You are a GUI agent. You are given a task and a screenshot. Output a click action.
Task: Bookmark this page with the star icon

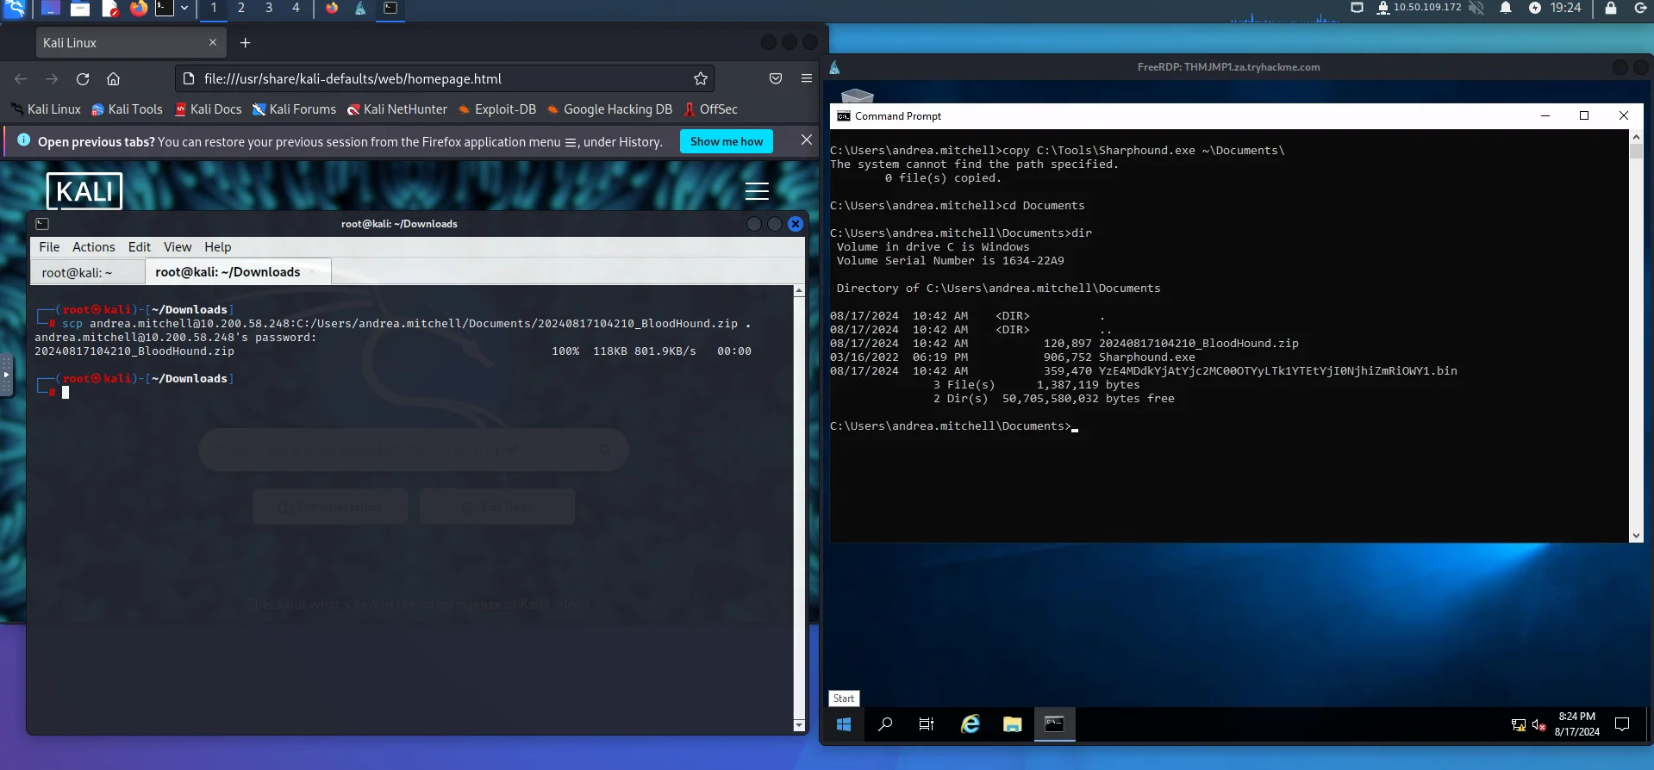pyautogui.click(x=701, y=78)
